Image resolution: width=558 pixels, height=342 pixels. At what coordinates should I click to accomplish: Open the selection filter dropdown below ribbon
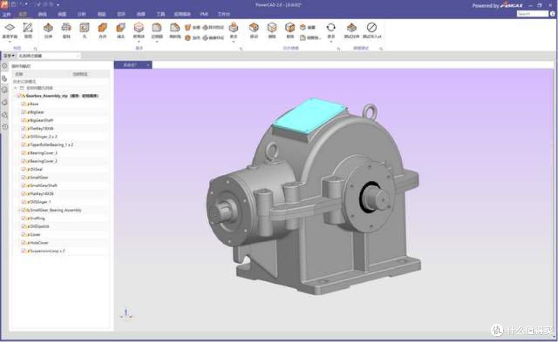(x=49, y=56)
